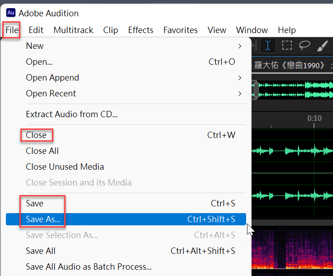Image resolution: width=333 pixels, height=276 pixels.
Task: Click Save in the File menu
Action: click(x=126, y=204)
